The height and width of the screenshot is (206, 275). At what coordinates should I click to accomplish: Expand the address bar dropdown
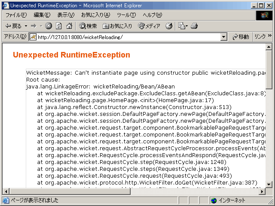pos(223,37)
